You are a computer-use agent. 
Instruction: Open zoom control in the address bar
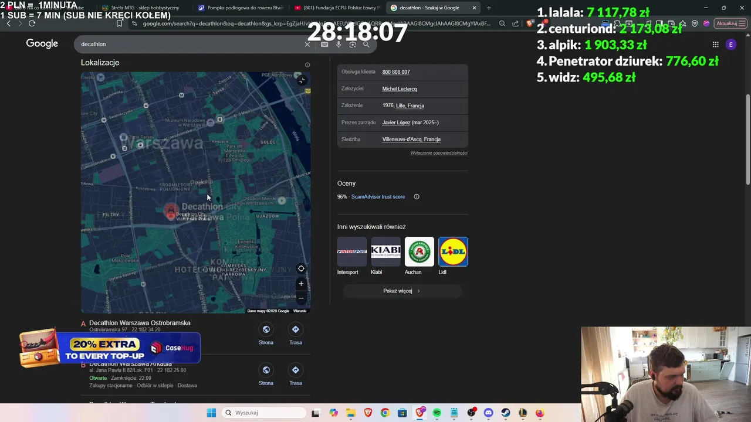click(502, 23)
